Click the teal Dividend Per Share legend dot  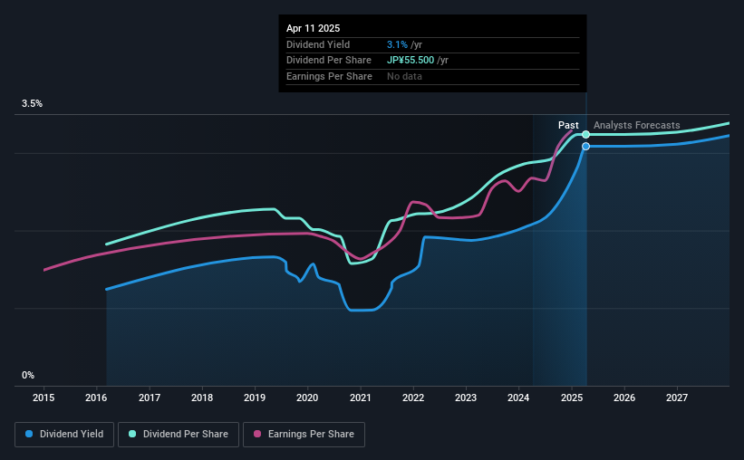132,434
